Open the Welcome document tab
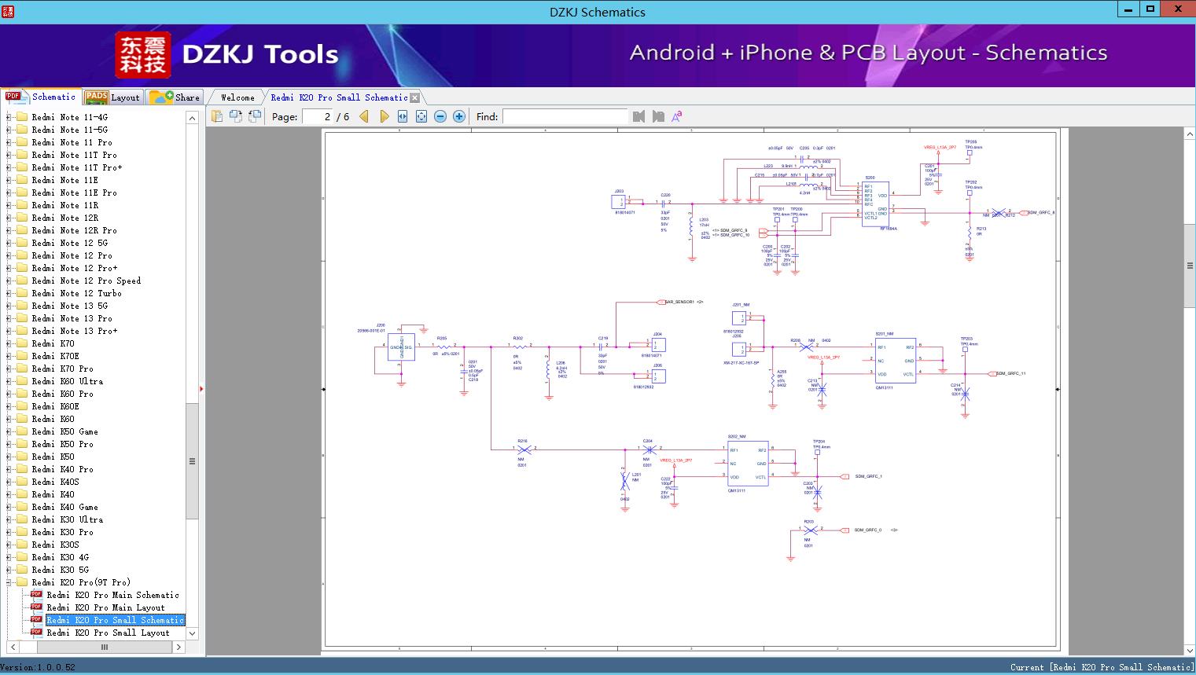The image size is (1196, 675). click(237, 97)
